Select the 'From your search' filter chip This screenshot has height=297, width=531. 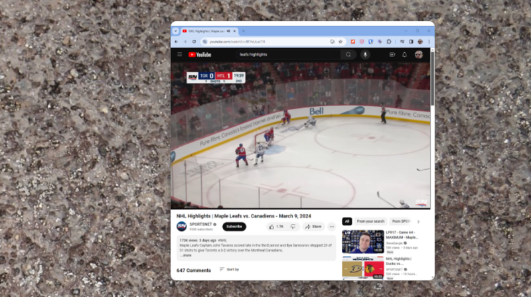(370, 221)
